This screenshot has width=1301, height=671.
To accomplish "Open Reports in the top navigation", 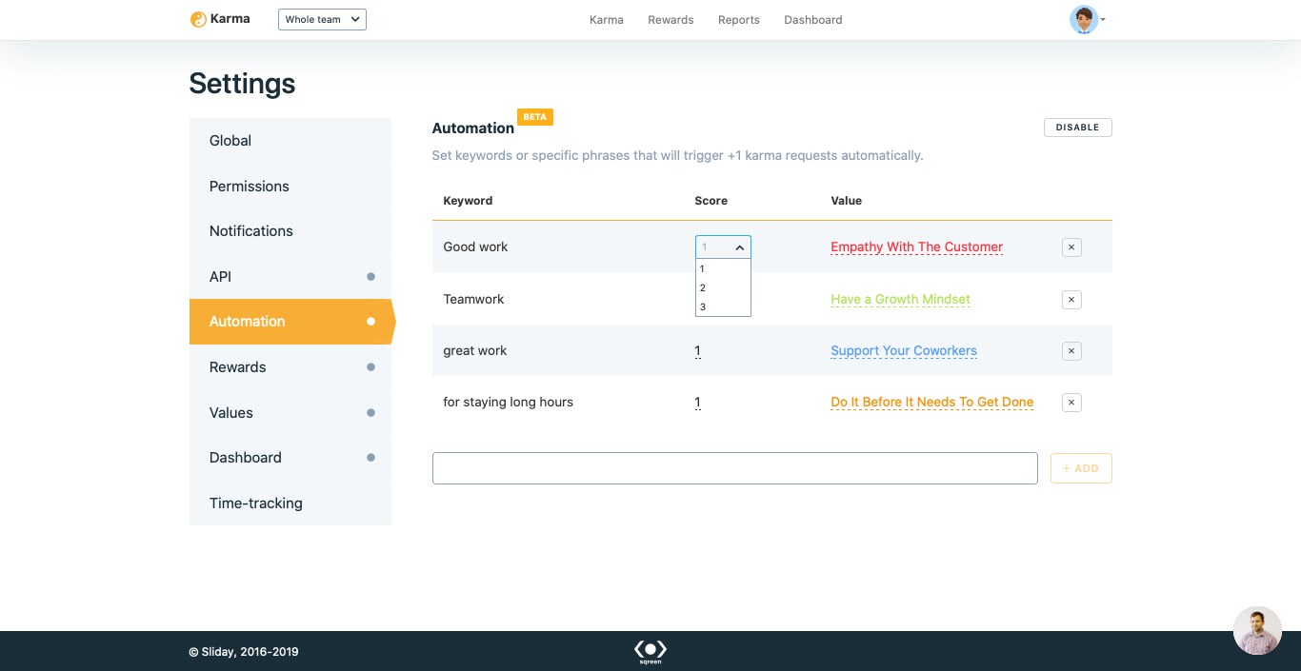I will (739, 20).
